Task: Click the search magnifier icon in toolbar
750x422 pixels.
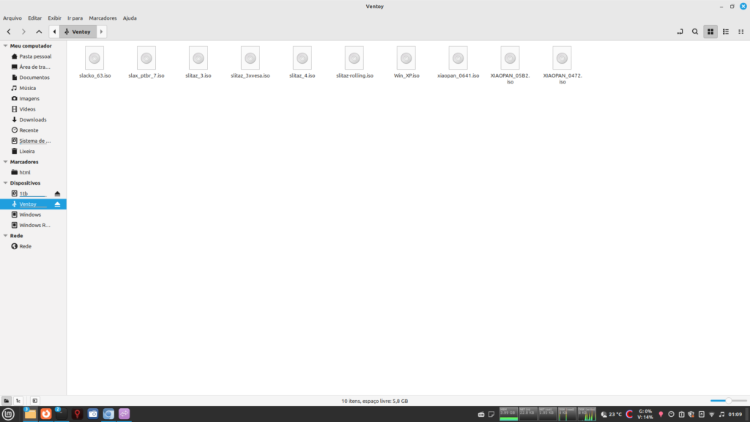Action: point(695,32)
